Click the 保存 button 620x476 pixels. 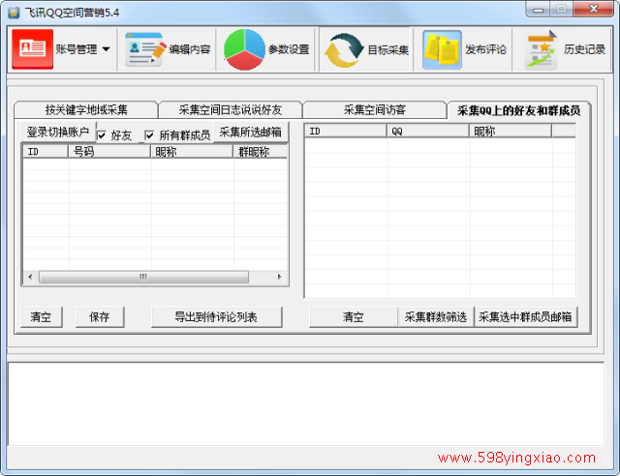pos(100,316)
